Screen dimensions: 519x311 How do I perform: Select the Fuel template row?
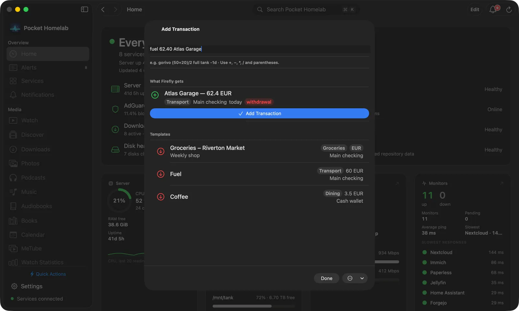[x=259, y=174]
